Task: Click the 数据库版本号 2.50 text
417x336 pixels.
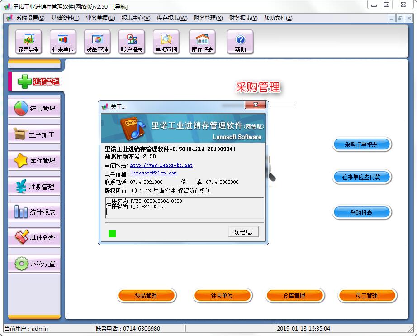Action: pyautogui.click(x=130, y=156)
